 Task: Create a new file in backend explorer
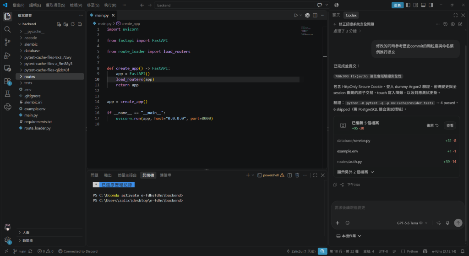tap(59, 24)
